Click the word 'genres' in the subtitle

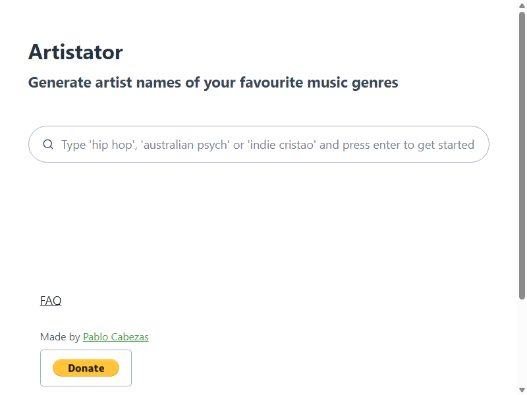pyautogui.click(x=375, y=84)
